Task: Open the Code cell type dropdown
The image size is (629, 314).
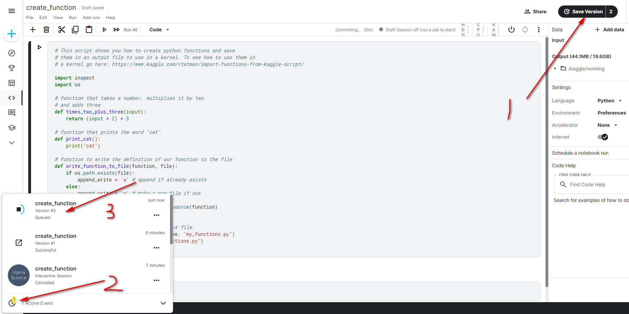Action: tap(159, 30)
